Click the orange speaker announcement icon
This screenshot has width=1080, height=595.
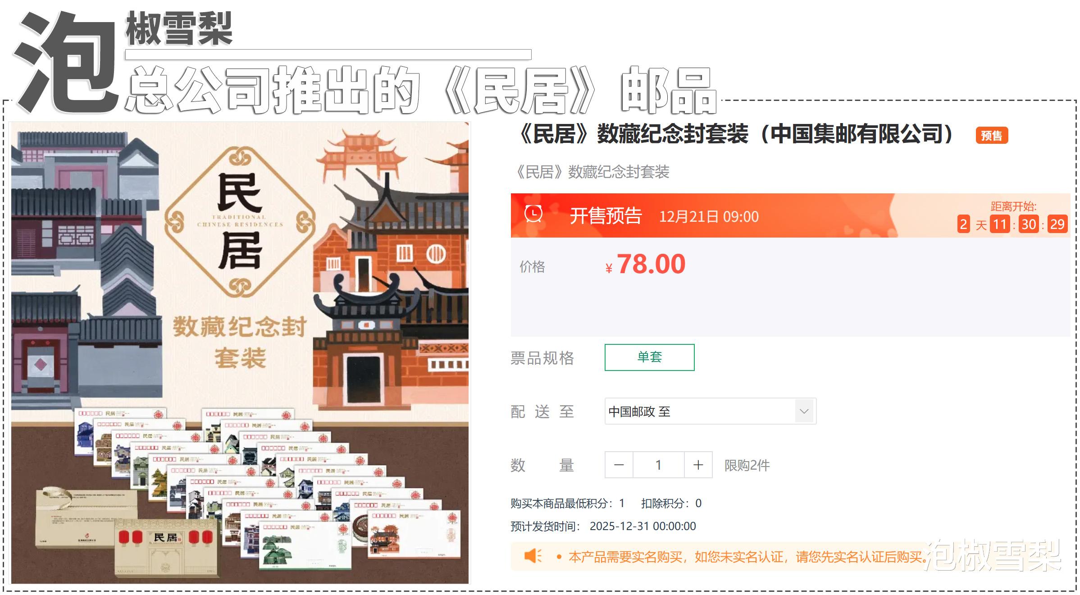pyautogui.click(x=533, y=556)
